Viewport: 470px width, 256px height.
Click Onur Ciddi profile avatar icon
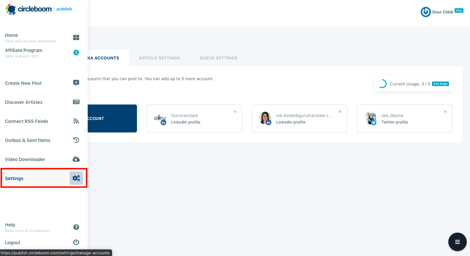tap(426, 12)
